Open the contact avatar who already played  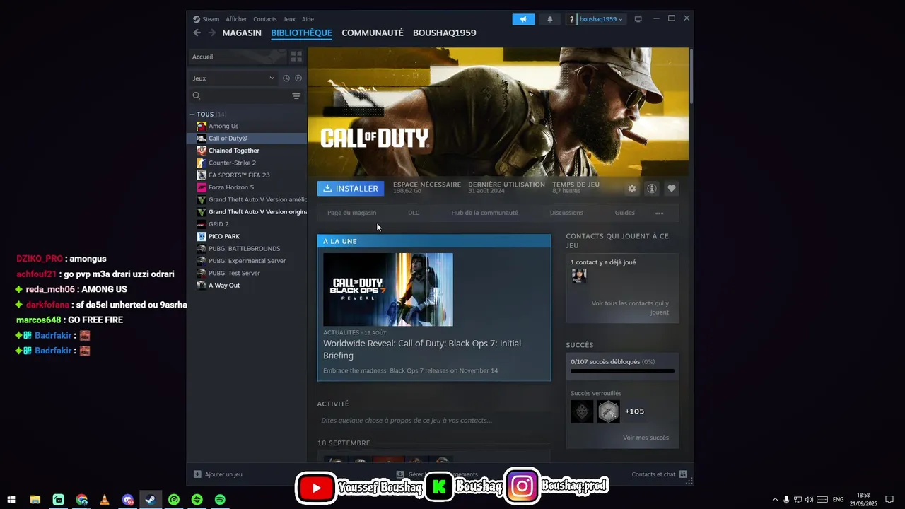[x=579, y=276]
